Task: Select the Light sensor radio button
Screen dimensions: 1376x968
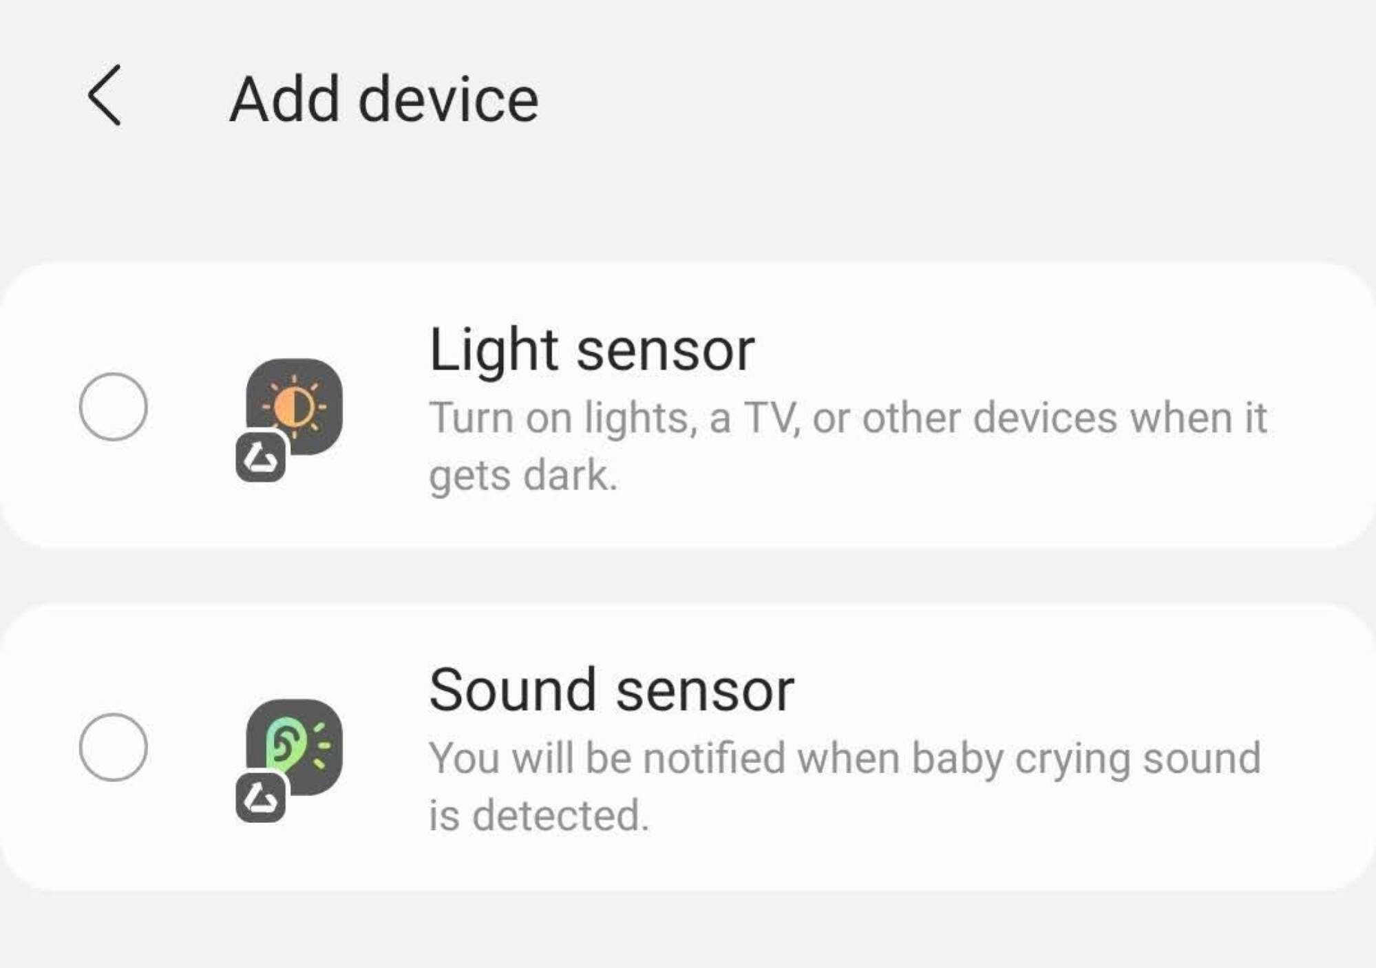Action: 113,406
